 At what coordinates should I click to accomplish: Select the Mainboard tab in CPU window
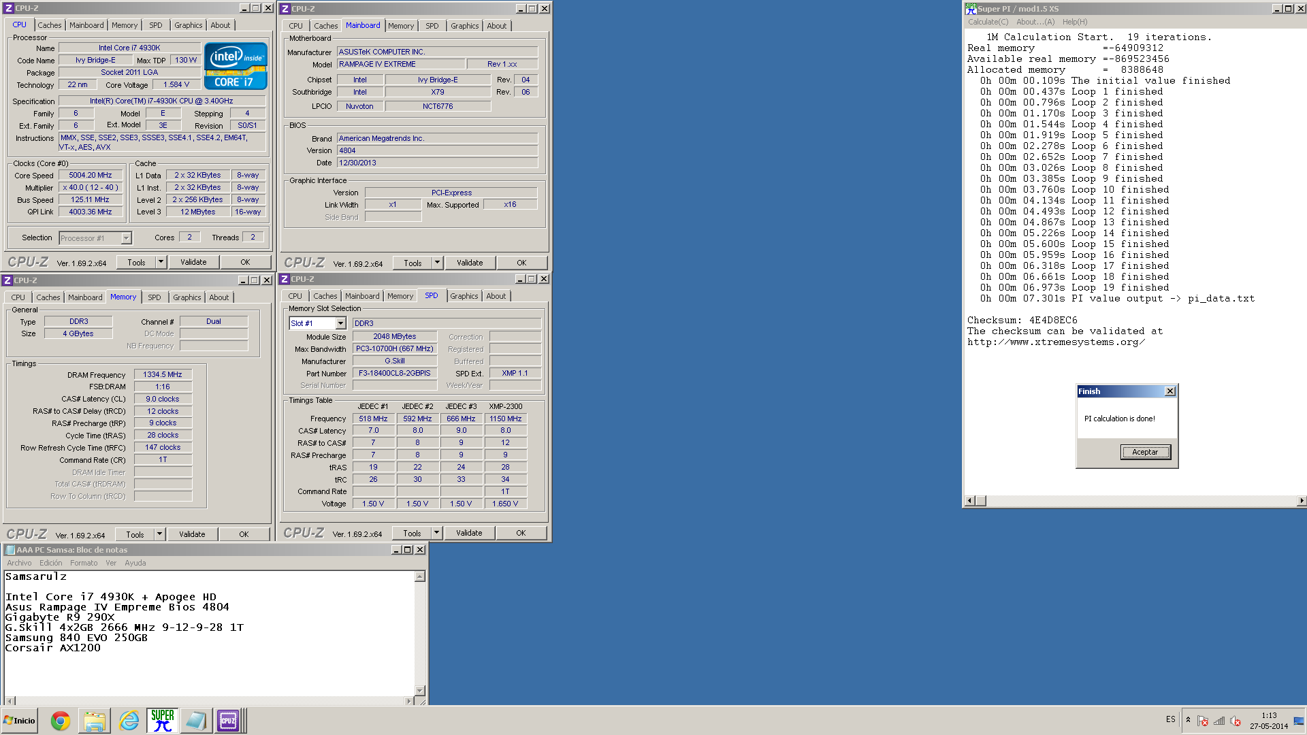click(86, 25)
